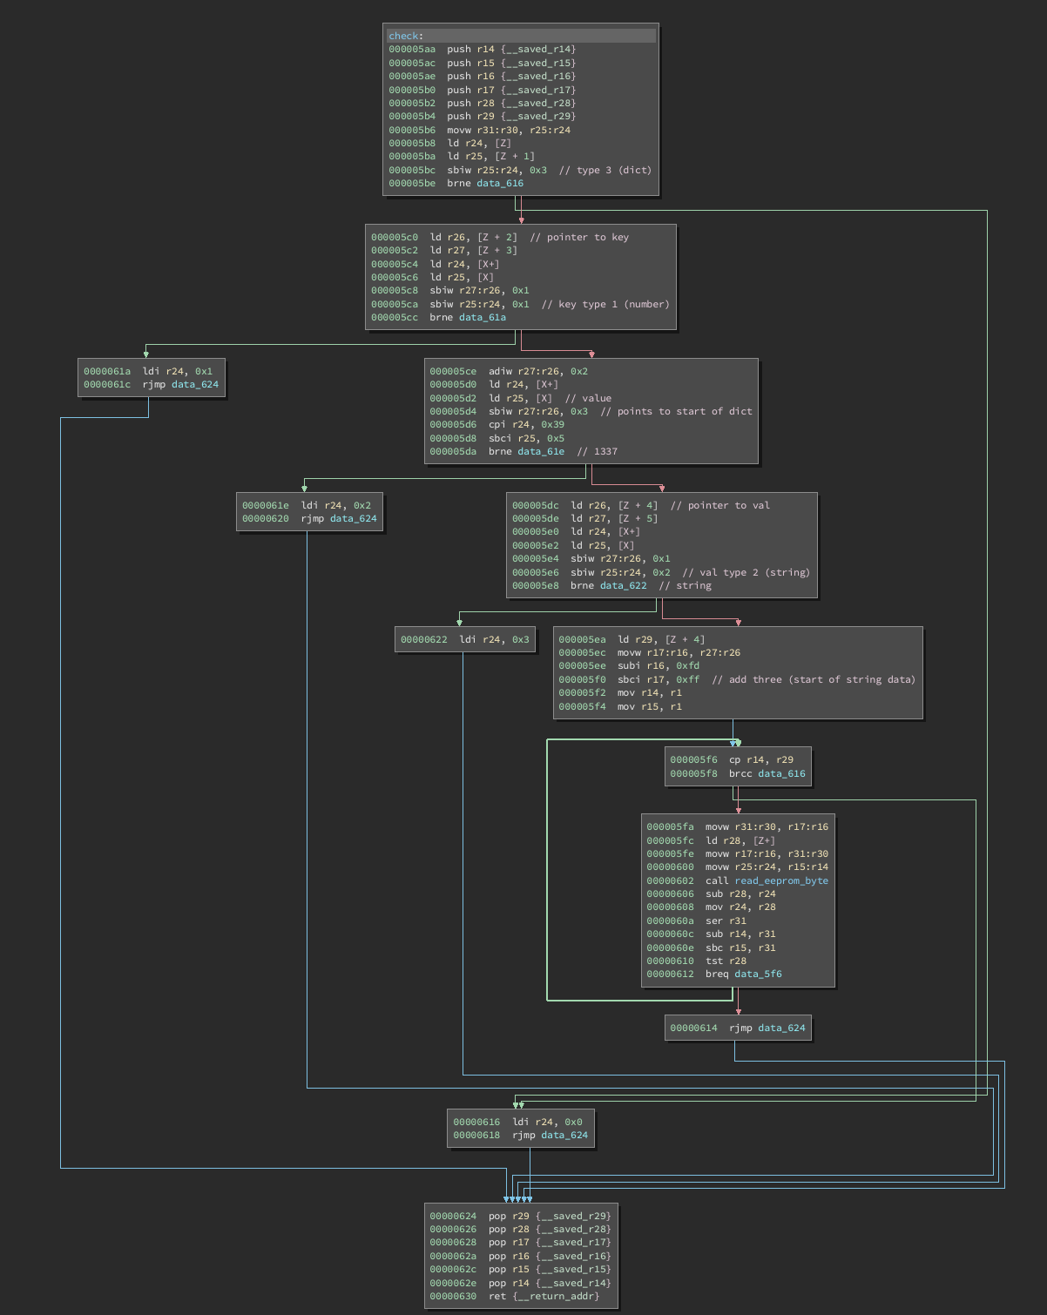Follow data_61a label in brne instruction
The height and width of the screenshot is (1315, 1047).
pyautogui.click(x=482, y=318)
